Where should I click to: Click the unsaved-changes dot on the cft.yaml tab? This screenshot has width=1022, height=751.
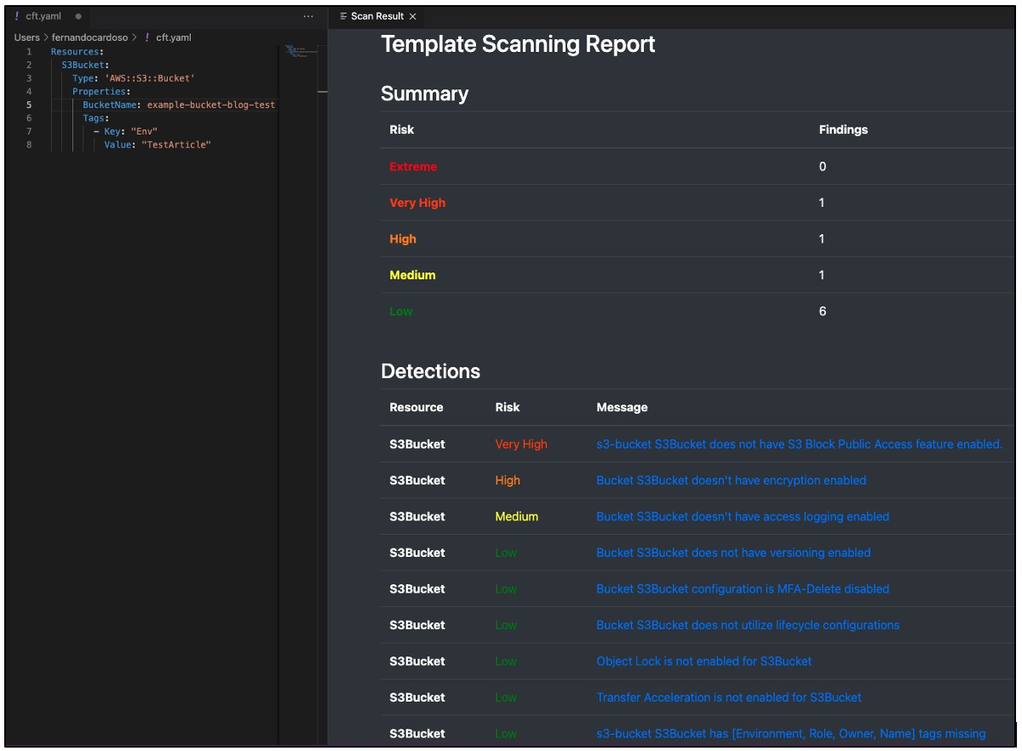click(78, 16)
